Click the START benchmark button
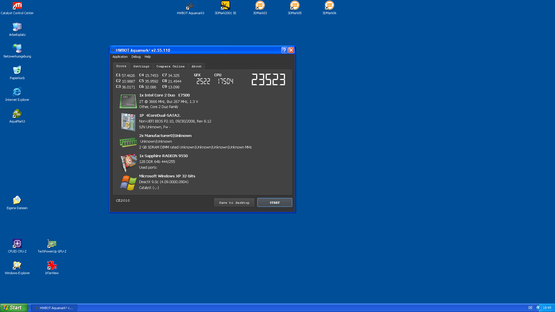 (x=275, y=203)
